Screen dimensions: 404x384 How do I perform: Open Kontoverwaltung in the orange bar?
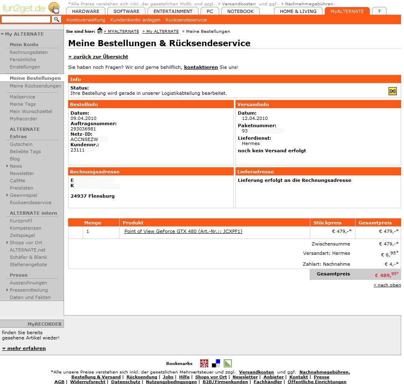pos(86,20)
